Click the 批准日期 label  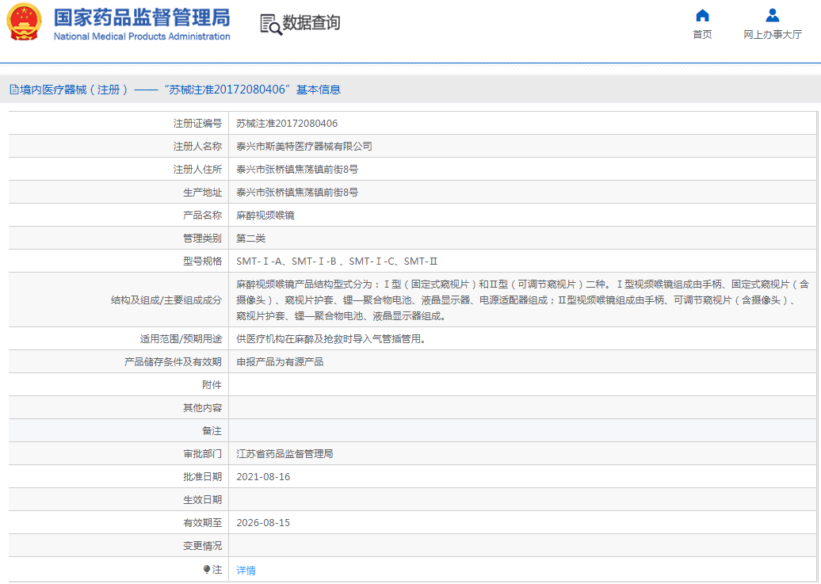coord(202,477)
